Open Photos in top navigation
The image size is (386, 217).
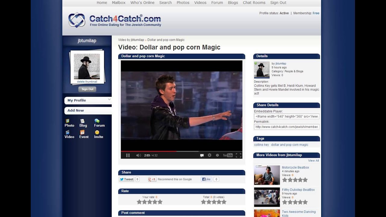click(183, 3)
